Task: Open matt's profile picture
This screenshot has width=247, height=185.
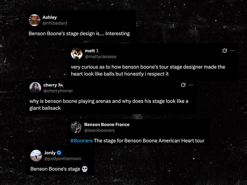Action: tap(77, 54)
